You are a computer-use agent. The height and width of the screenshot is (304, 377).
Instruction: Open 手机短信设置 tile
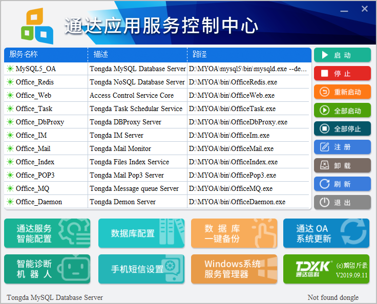point(141,269)
